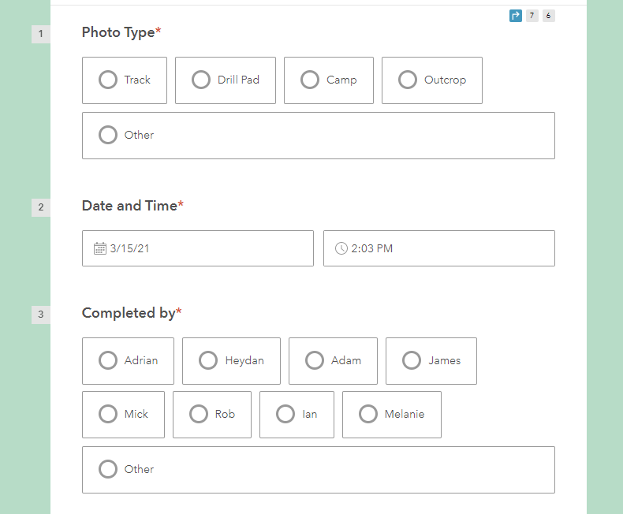Viewport: 623px width, 514px height.
Task: Select the Camp option
Action: [x=329, y=80]
